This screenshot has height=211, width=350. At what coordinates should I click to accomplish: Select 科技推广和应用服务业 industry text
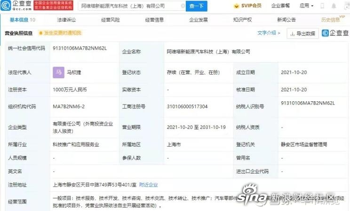pyautogui.click(x=76, y=145)
